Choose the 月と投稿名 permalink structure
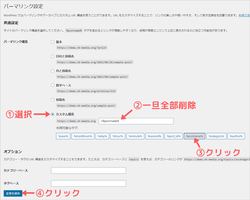This screenshot has height=200, width=250. [x=52, y=71]
